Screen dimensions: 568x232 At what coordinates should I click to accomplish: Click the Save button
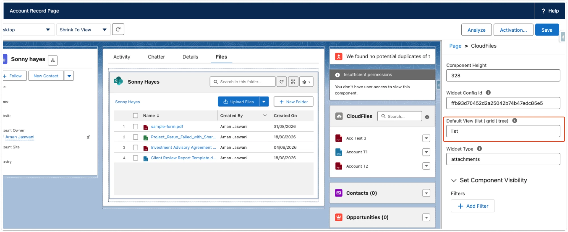click(x=547, y=30)
